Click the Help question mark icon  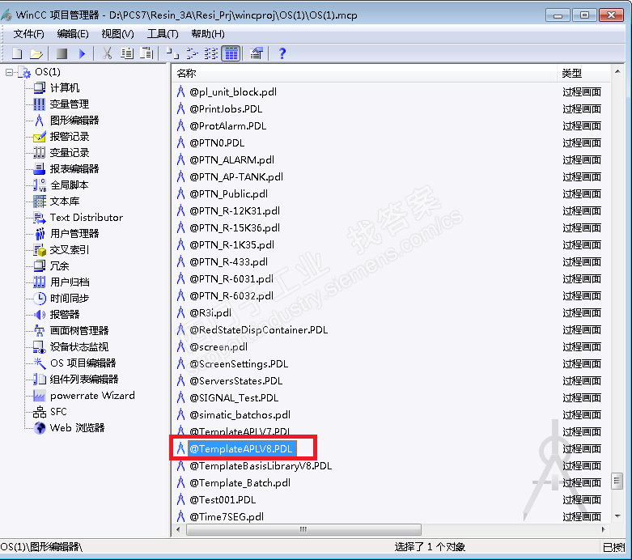click(x=282, y=53)
